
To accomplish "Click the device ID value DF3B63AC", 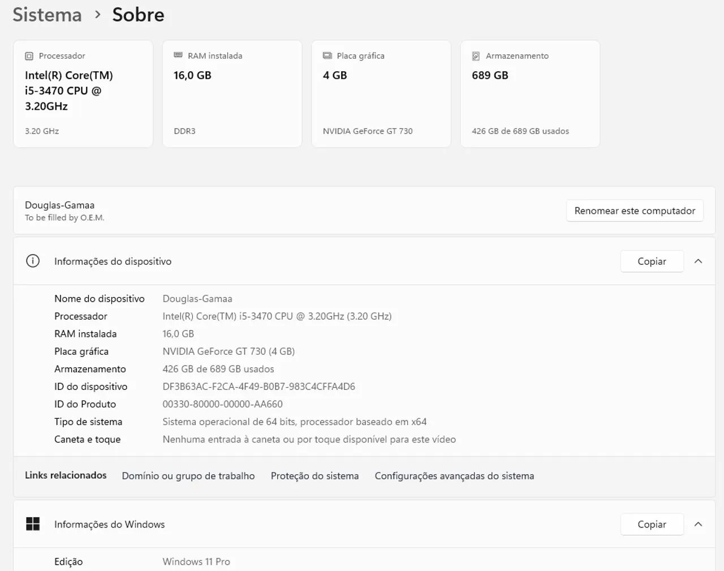I will click(x=258, y=387).
